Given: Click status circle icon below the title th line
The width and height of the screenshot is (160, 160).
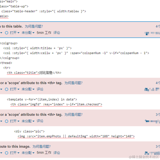Looking at the screenshot, I should click(7, 89).
